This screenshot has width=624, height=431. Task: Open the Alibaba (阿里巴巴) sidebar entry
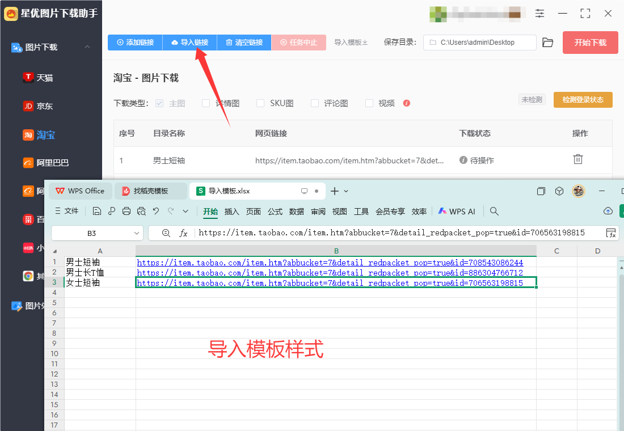(46, 163)
